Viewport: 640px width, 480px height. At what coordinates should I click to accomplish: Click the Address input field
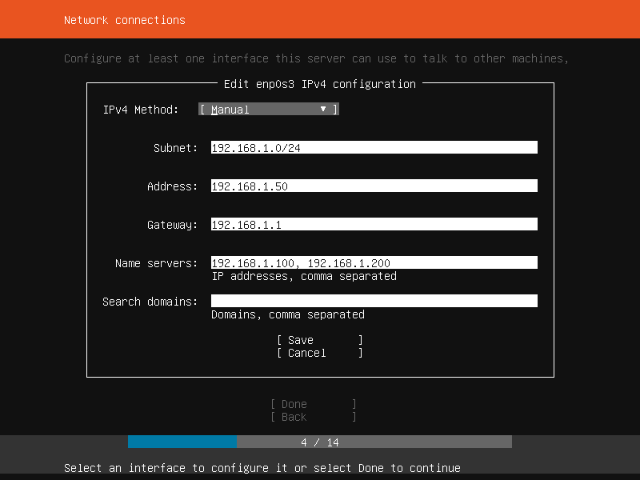pos(374,186)
